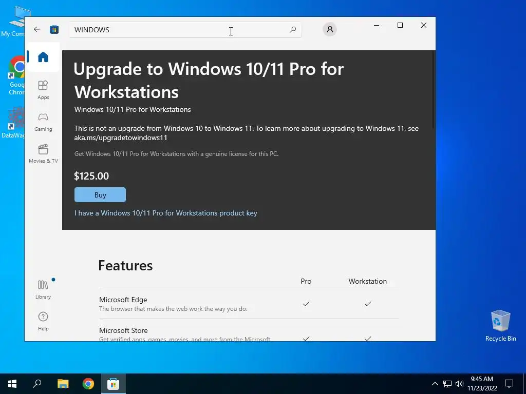
Task: Select the Recycle Bin desktop icon
Action: 500,326
